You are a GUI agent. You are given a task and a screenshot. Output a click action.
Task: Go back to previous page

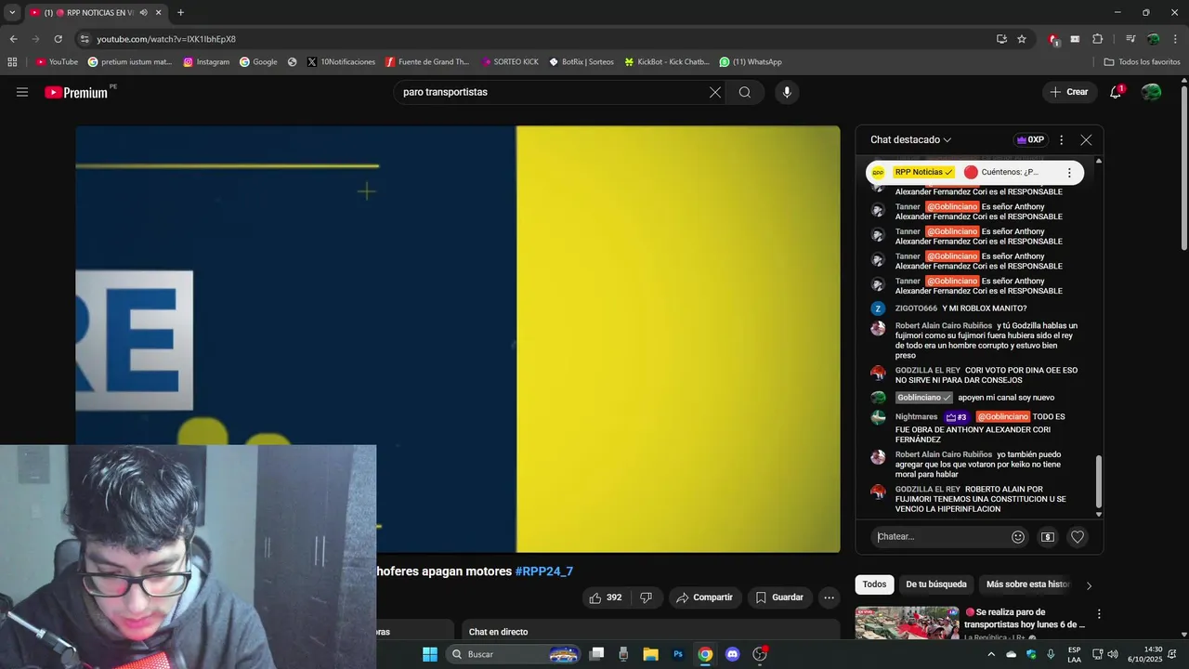(x=13, y=39)
